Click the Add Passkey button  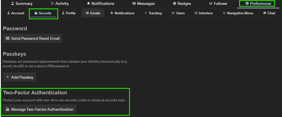coord(20,77)
